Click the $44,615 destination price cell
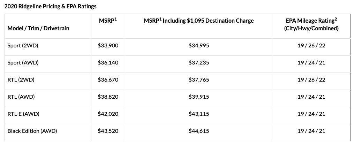Screen dimensions: 355x144 tap(199, 131)
